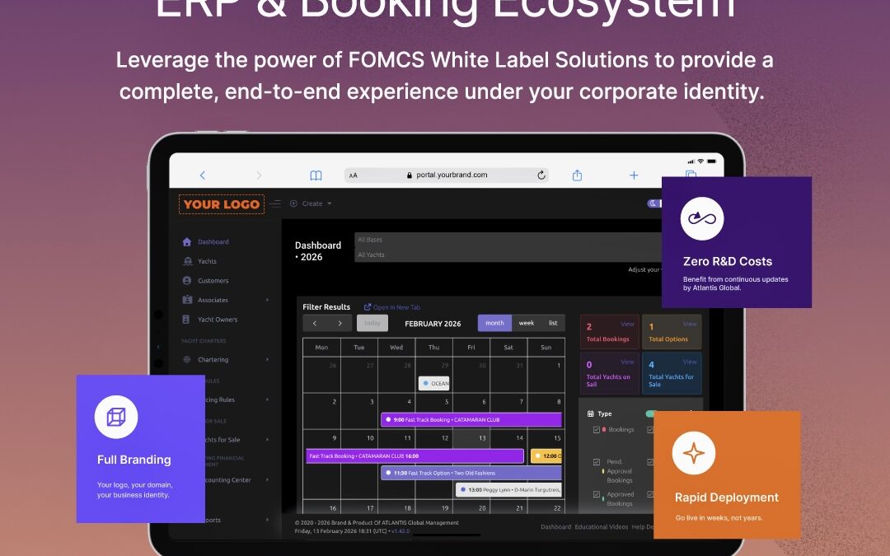Switch calendar to list view
Image resolution: width=890 pixels, height=556 pixels.
coord(553,323)
